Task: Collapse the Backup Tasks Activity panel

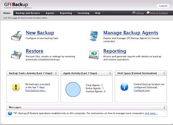Action: (x=56, y=73)
